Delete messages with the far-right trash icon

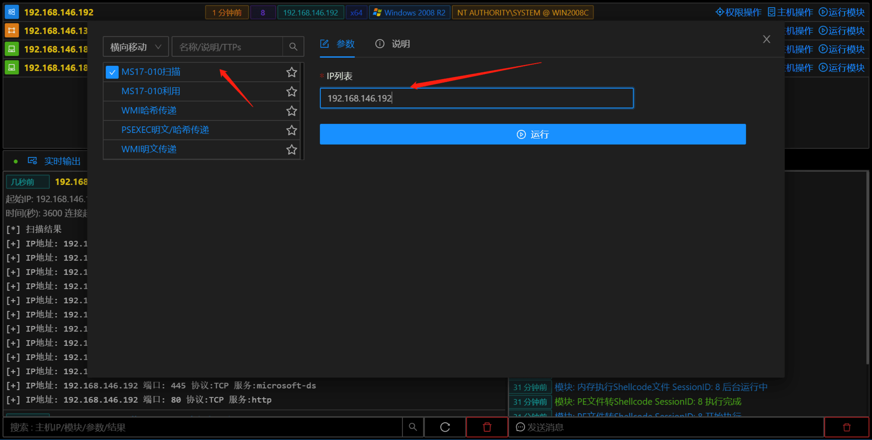847,427
